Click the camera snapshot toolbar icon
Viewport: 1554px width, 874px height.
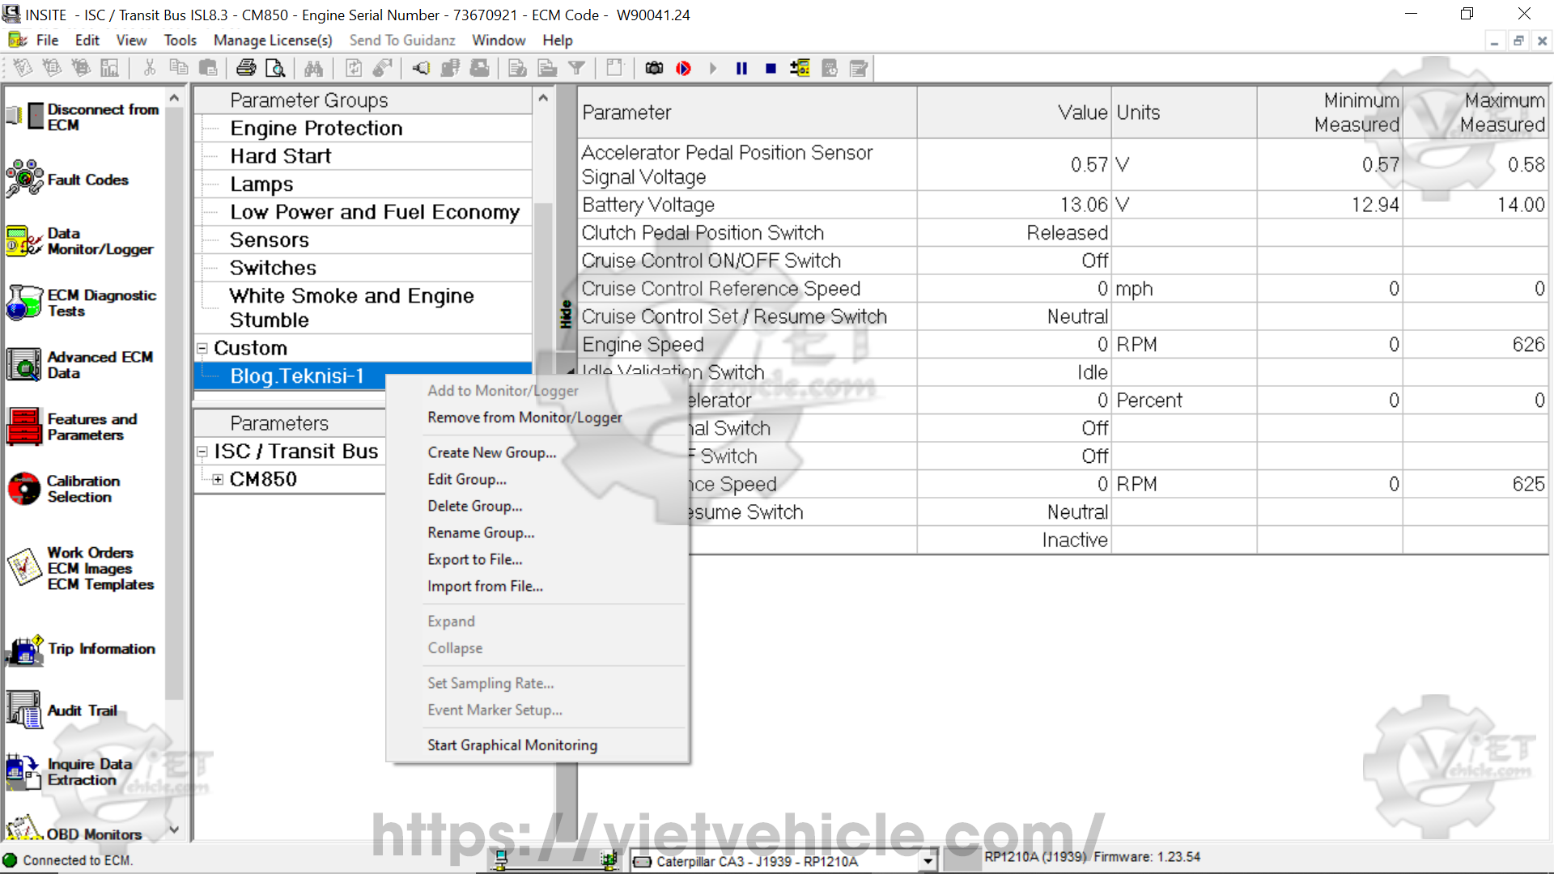coord(654,69)
